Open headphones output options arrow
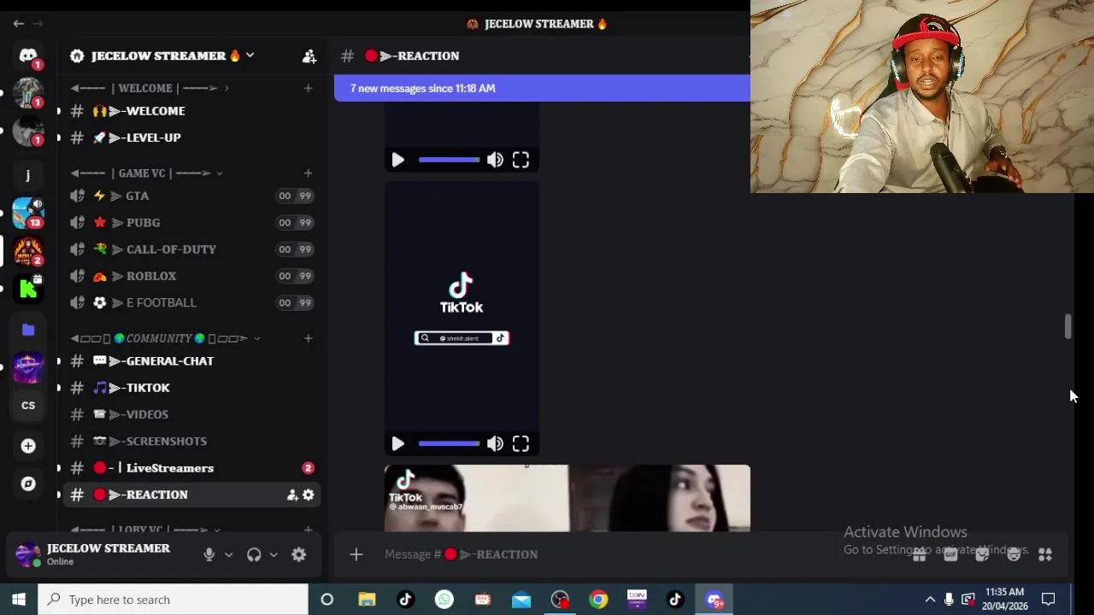 point(273,555)
